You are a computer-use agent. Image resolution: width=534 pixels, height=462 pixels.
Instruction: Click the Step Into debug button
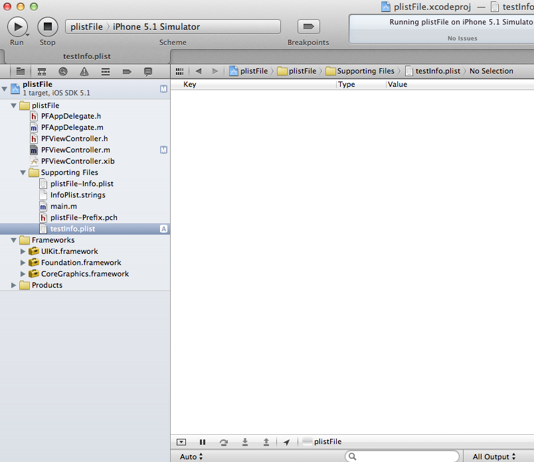click(x=245, y=442)
